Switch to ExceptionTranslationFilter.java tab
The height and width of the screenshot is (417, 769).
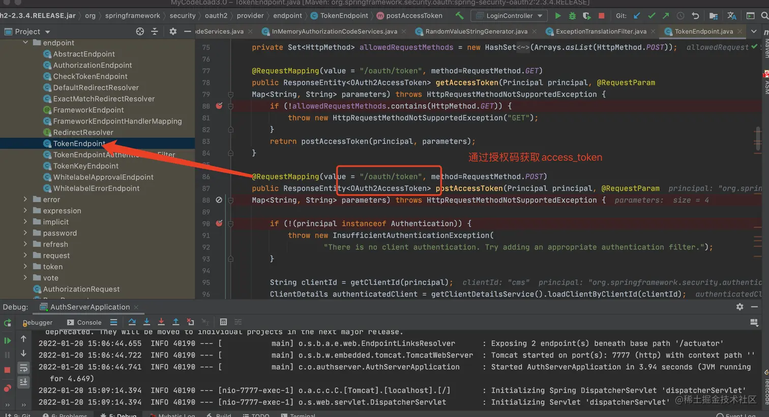click(x=601, y=32)
